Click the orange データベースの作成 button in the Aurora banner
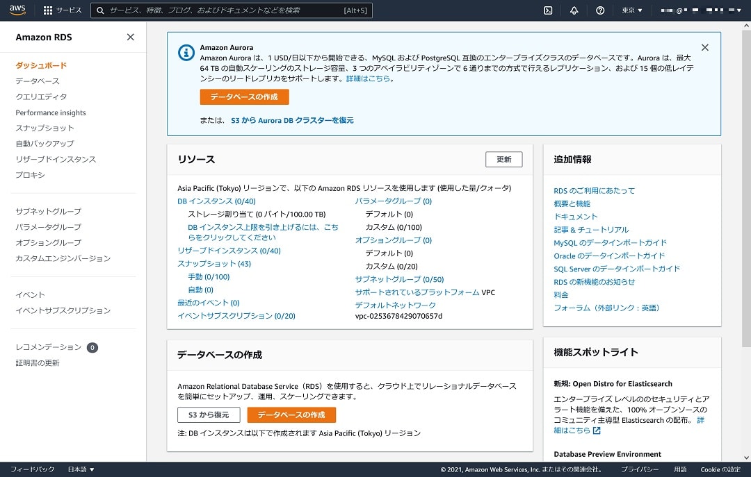This screenshot has width=751, height=477. coord(244,97)
